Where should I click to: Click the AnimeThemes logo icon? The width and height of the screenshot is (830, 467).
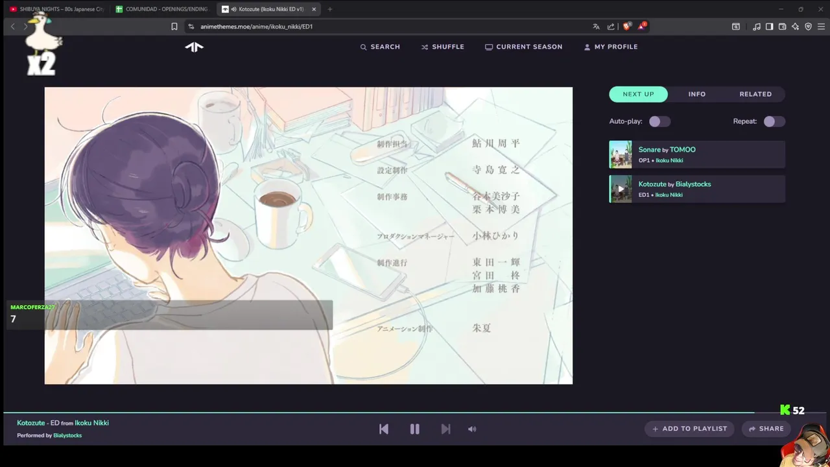tap(194, 47)
